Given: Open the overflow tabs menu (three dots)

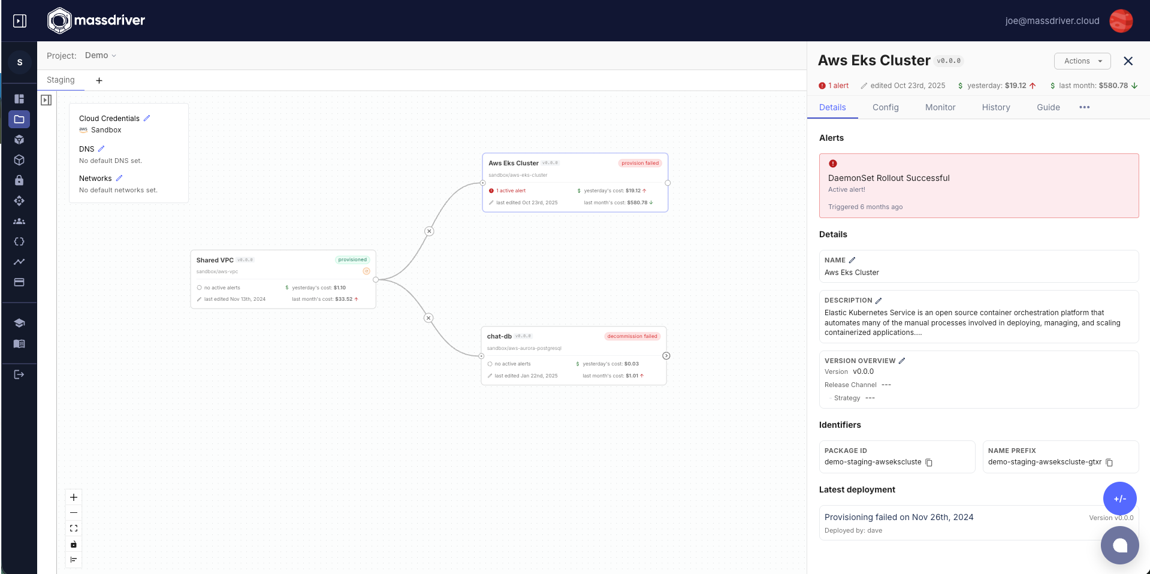Looking at the screenshot, I should point(1084,107).
